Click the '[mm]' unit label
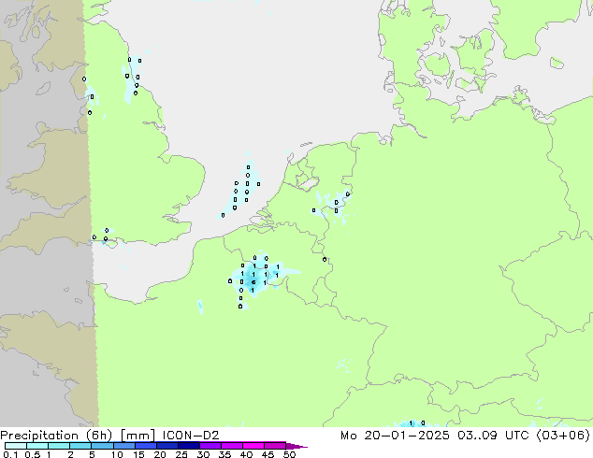This screenshot has width=593, height=458. tap(137, 436)
